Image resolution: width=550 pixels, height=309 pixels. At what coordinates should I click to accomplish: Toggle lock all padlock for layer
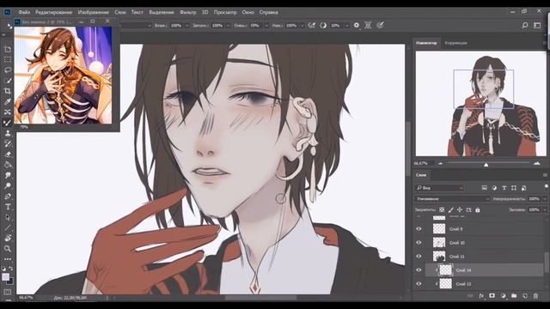pyautogui.click(x=478, y=209)
